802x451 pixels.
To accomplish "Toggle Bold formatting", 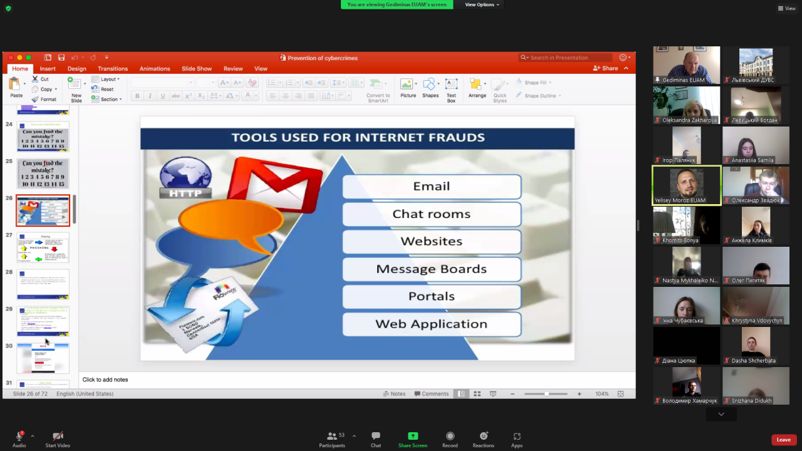I will [x=137, y=96].
